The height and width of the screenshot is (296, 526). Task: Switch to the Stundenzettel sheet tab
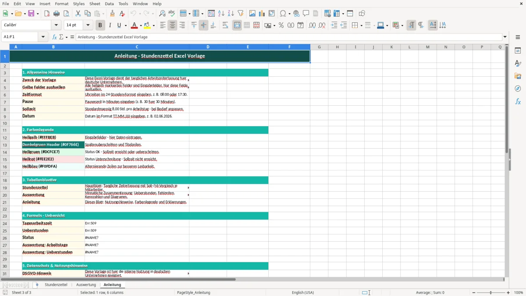click(x=56, y=285)
